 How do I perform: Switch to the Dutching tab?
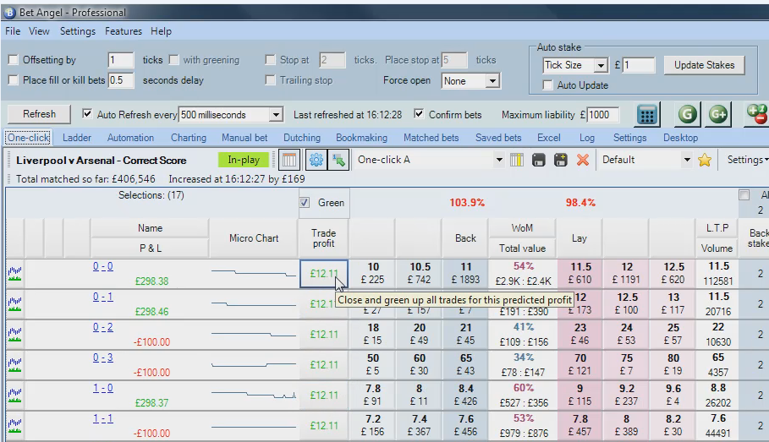[302, 138]
